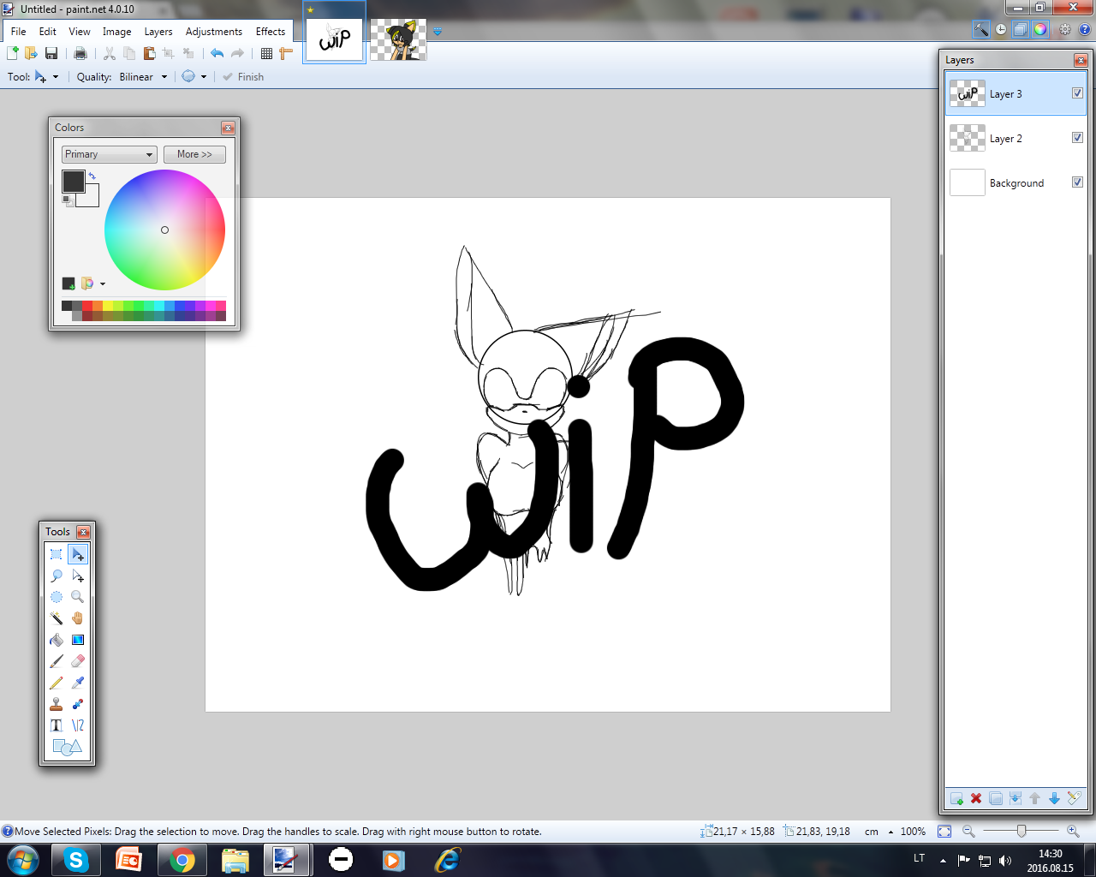The width and height of the screenshot is (1096, 877).
Task: Open the selection sampling mode dropdown
Action: click(x=194, y=77)
